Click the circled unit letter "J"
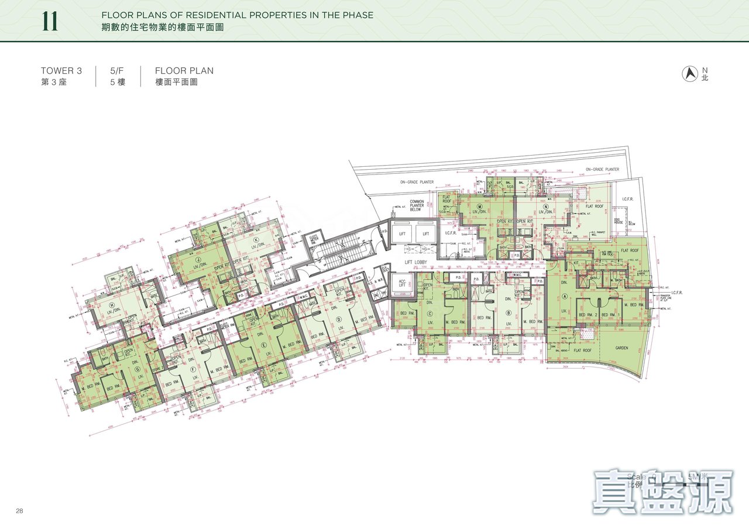 pos(197,260)
